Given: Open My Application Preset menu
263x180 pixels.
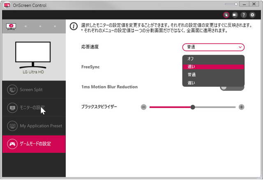Looking at the screenshot, I should click(x=34, y=126).
